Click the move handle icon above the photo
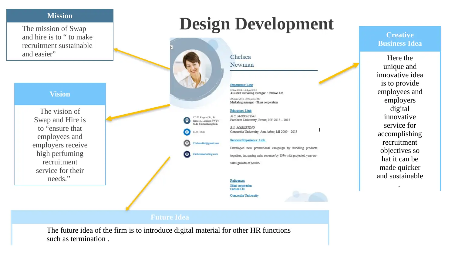 pyautogui.click(x=171, y=47)
